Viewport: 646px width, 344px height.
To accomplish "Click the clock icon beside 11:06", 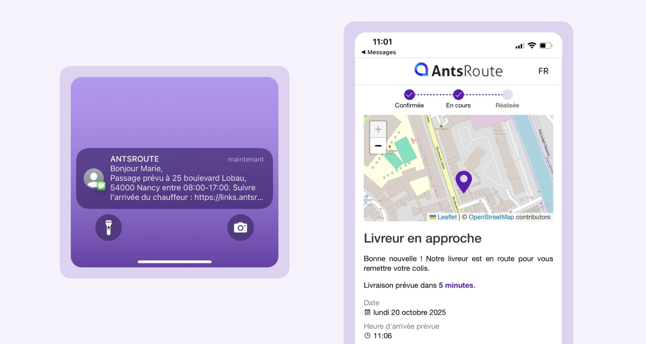I will 367,336.
